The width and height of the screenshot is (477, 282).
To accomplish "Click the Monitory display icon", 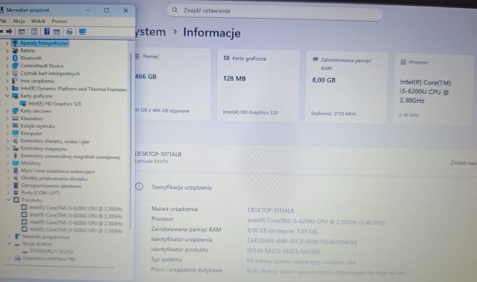I will coord(16,163).
